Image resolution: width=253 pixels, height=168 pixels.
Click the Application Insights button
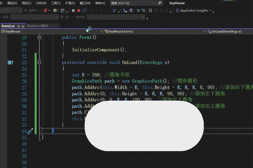pyautogui.click(x=194, y=10)
